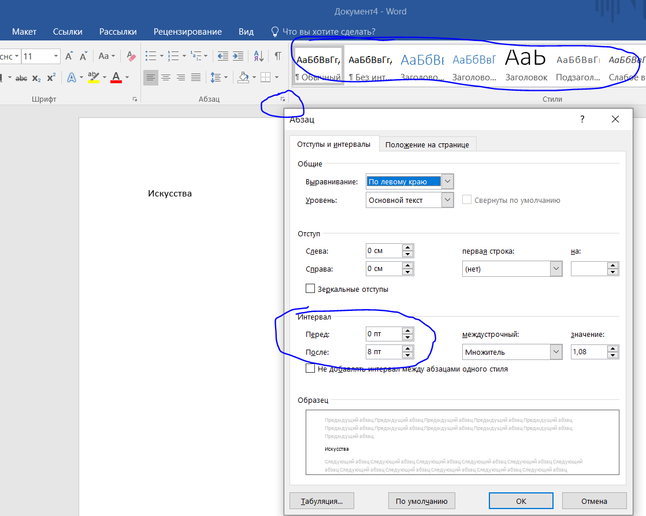
Task: Decrease the paragraph indent
Action: pyautogui.click(x=223, y=56)
